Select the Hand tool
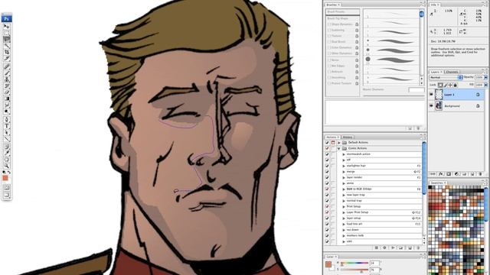 [6, 160]
